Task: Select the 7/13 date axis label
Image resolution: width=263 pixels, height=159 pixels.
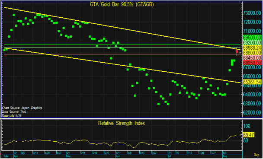Action: click(189, 153)
